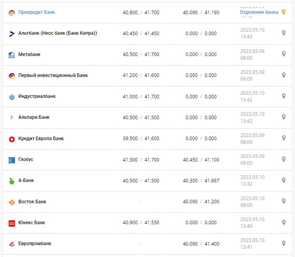The image size is (295, 257).
Task: Open Альтбанк (Неос банк) bank name
Action: click(58, 33)
